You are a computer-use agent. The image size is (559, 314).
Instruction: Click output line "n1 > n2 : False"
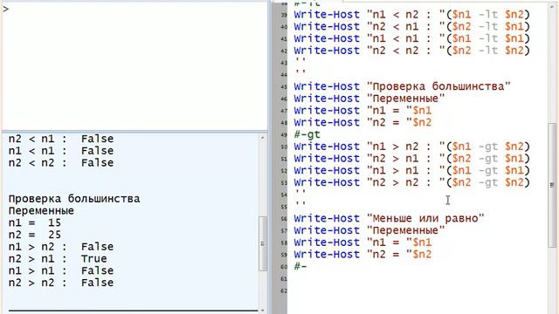[x=61, y=247]
